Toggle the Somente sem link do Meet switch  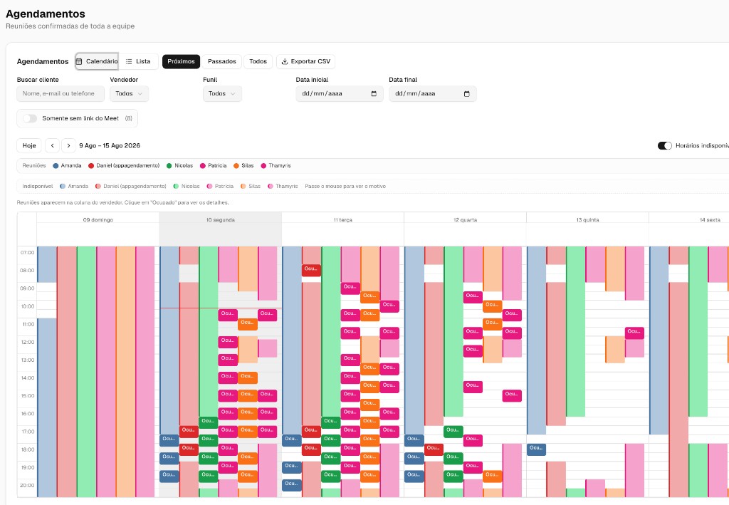30,118
